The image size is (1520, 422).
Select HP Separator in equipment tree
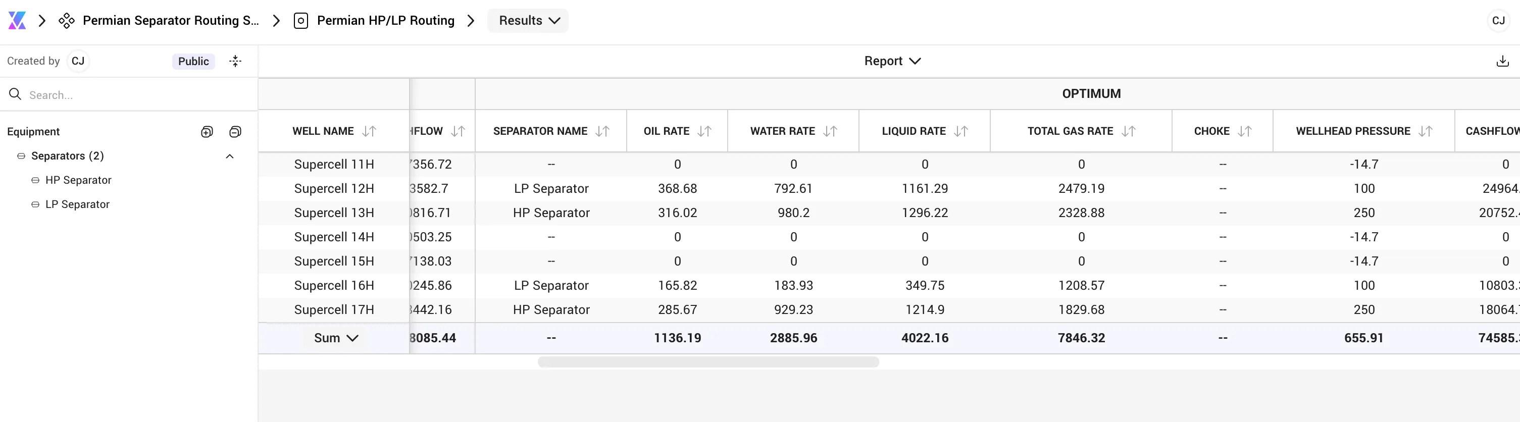(x=78, y=180)
